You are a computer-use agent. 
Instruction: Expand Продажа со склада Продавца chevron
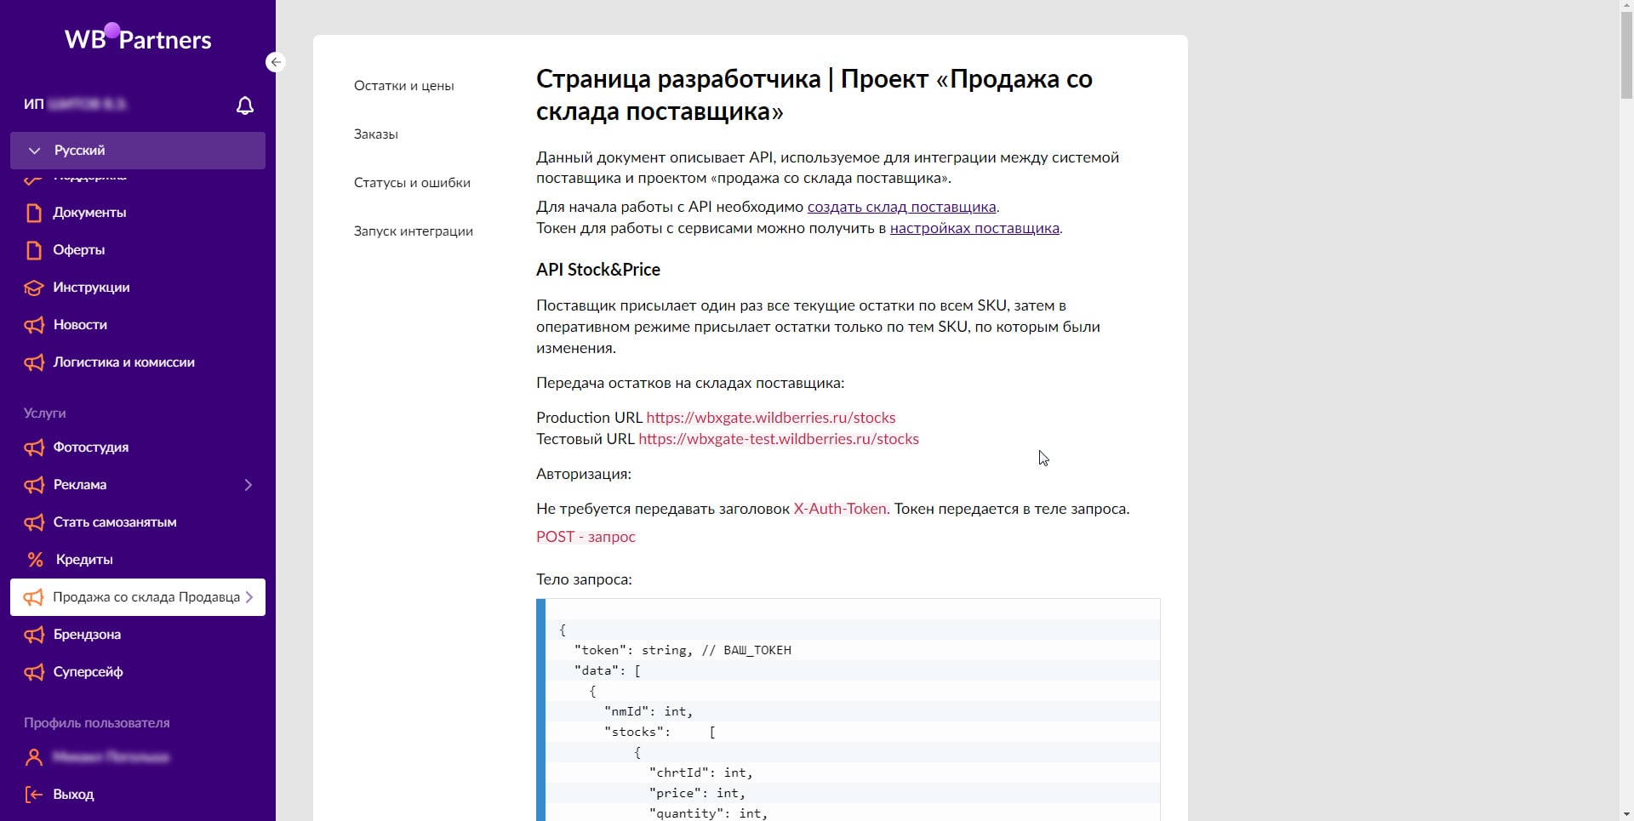point(249,597)
